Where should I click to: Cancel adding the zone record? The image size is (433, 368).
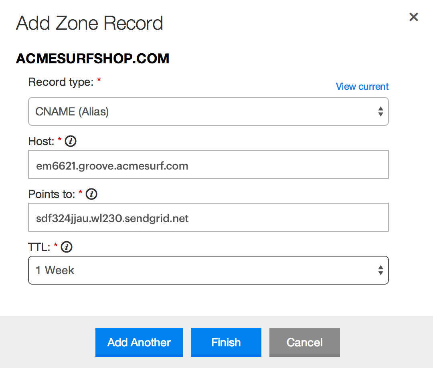pyautogui.click(x=305, y=342)
